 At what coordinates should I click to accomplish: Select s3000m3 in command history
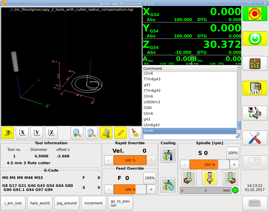coord(189,102)
